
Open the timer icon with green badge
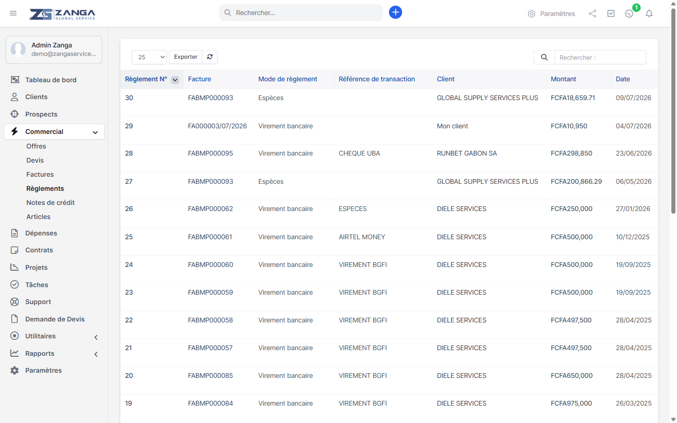point(629,14)
